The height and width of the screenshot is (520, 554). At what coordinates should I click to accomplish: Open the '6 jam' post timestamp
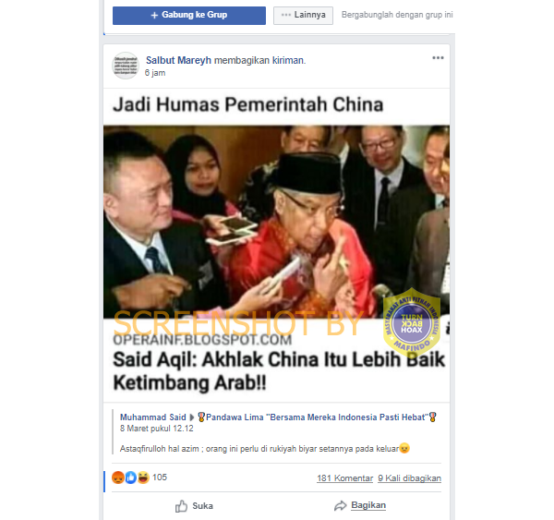155,73
